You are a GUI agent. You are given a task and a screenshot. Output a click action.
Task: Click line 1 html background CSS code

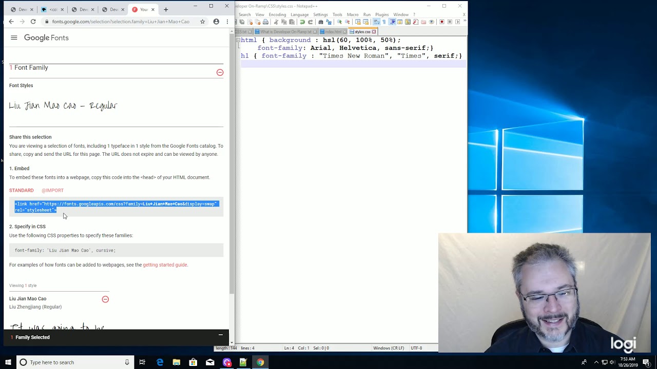[x=321, y=40]
